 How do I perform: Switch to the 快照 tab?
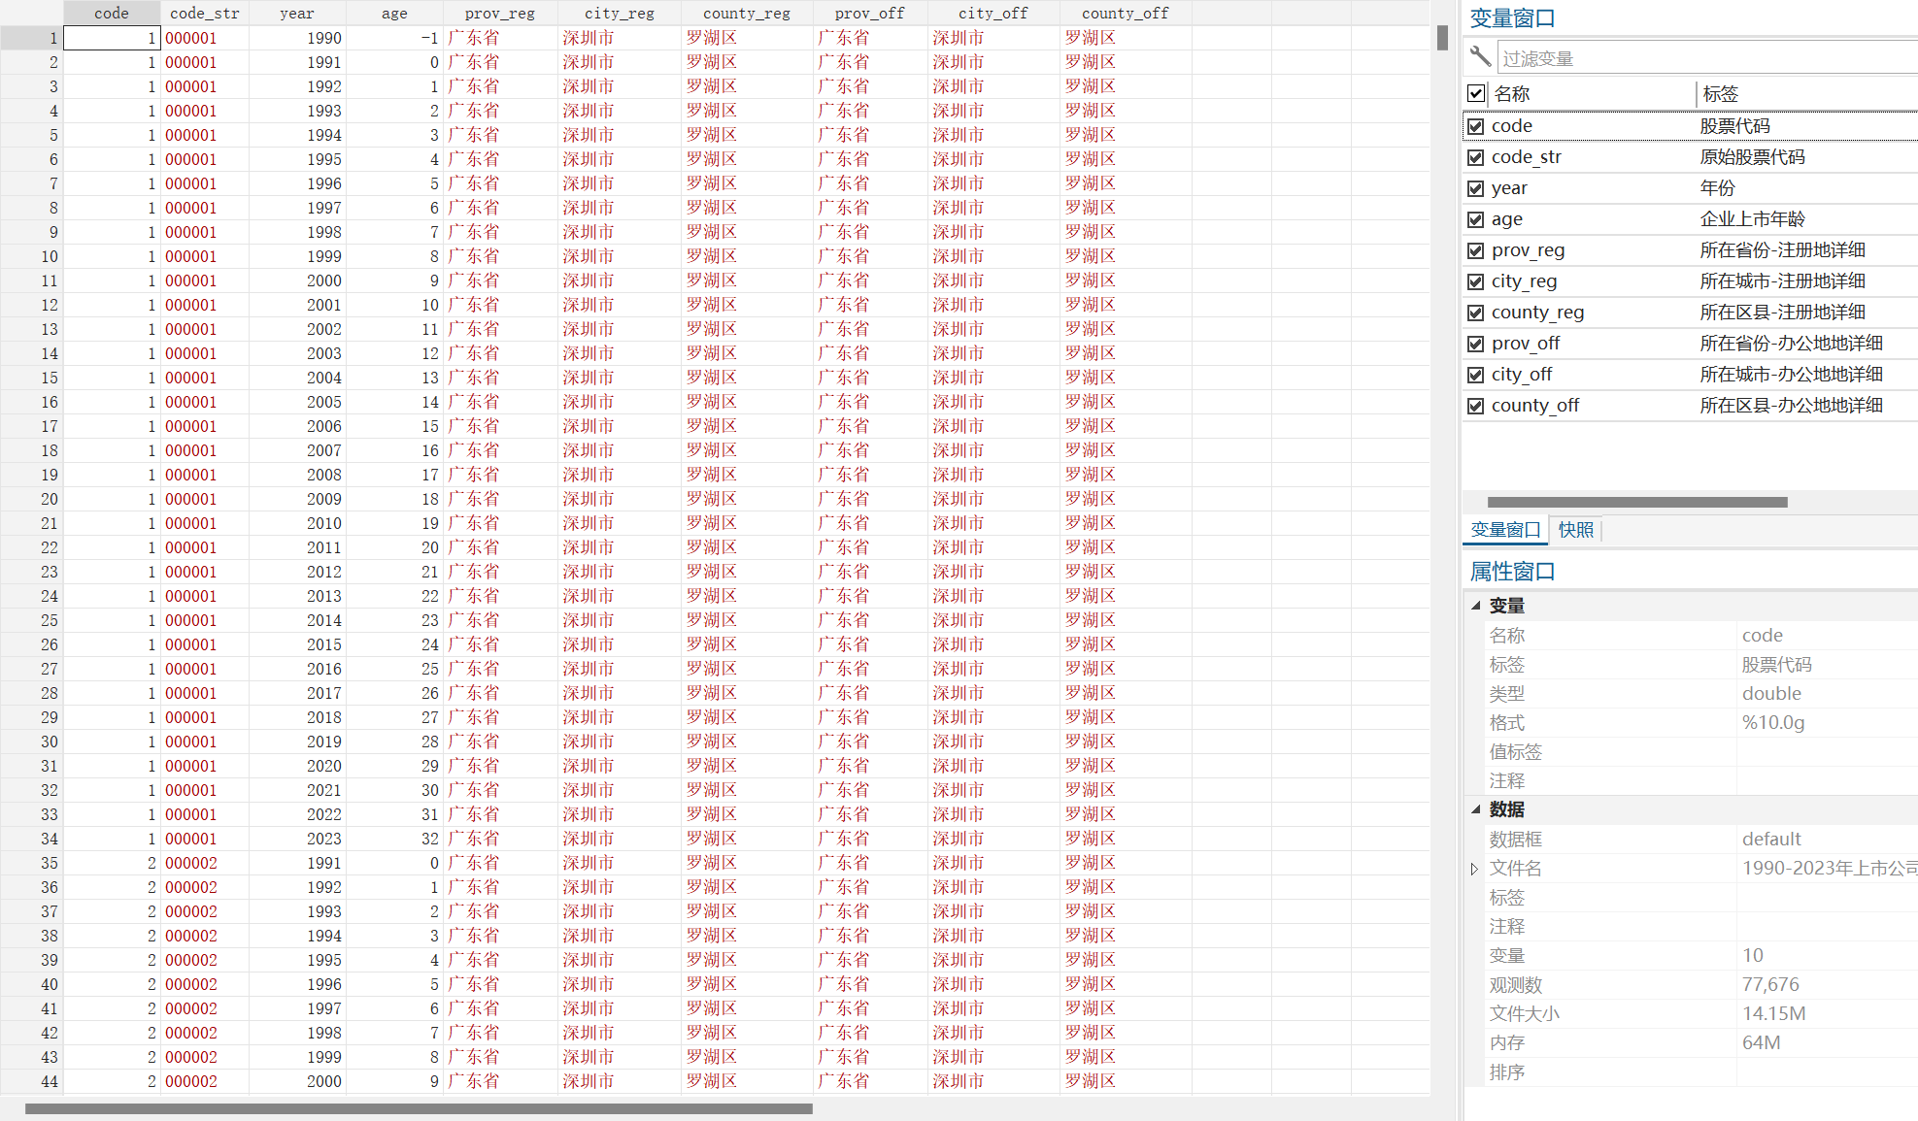tap(1575, 530)
